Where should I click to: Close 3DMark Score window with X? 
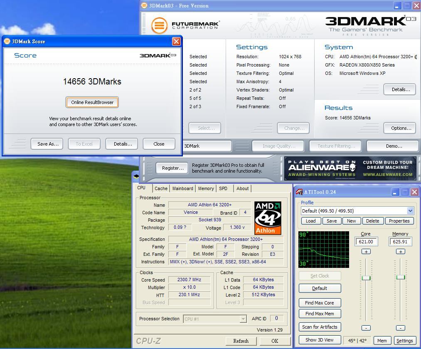coord(176,41)
